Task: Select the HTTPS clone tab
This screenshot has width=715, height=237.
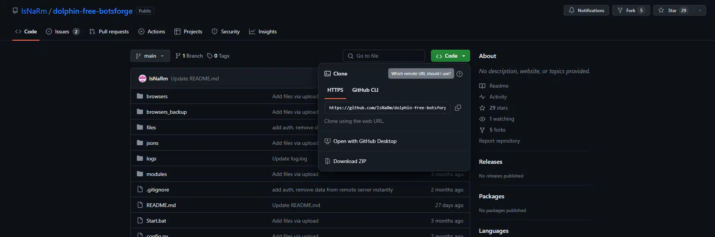Action: 335,90
